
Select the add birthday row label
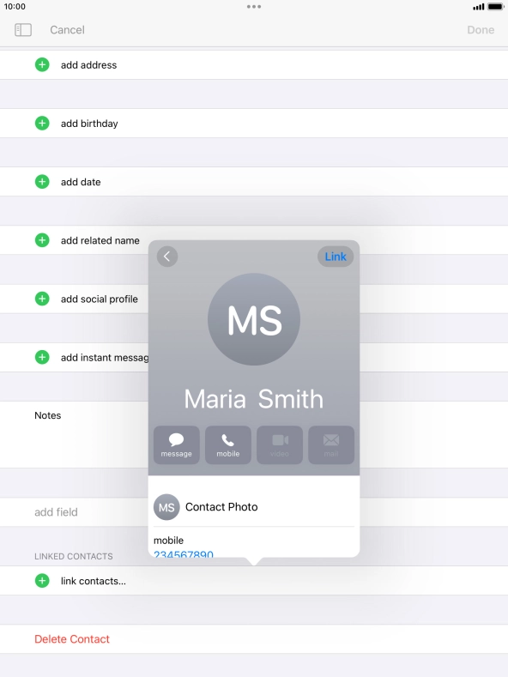click(x=89, y=124)
